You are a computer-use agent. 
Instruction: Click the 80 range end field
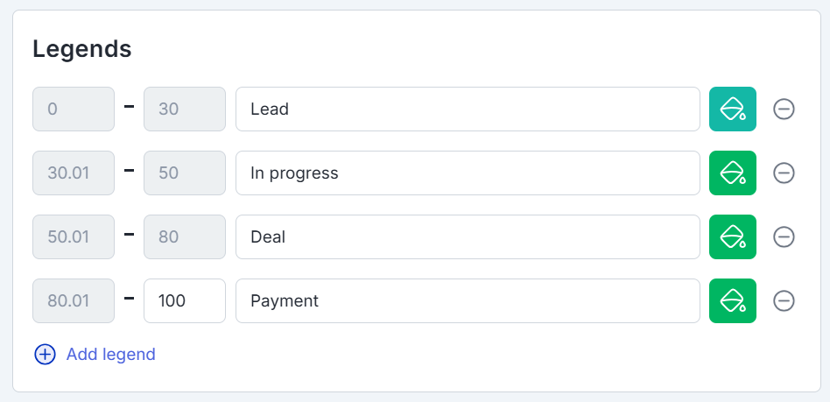point(184,237)
